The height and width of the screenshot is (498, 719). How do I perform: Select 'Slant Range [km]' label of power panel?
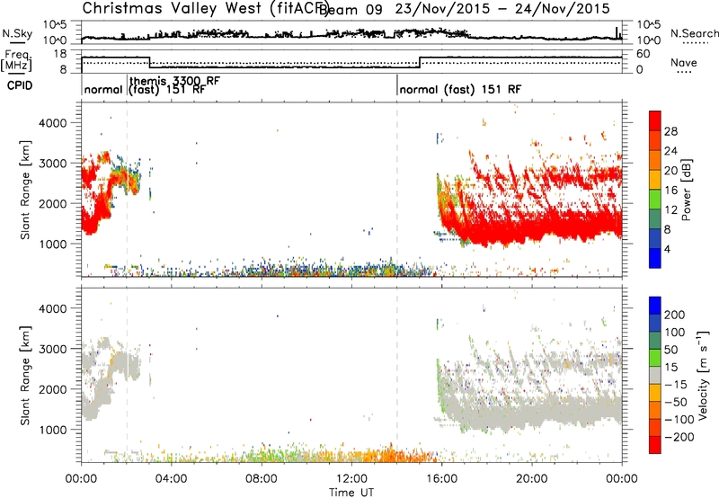pyautogui.click(x=25, y=190)
